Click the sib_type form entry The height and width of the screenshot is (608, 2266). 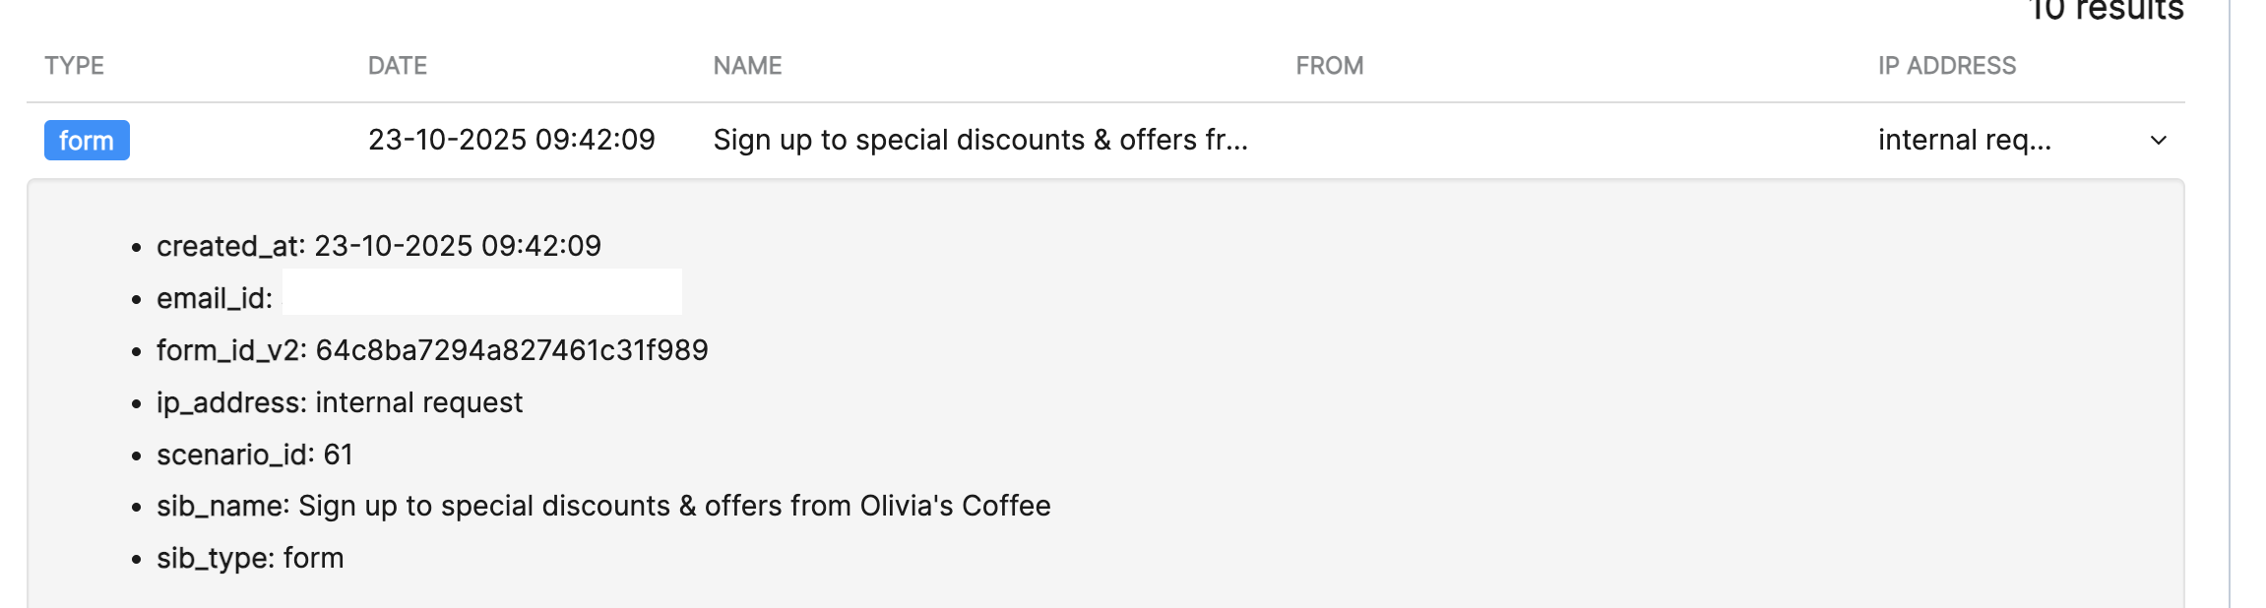250,558
